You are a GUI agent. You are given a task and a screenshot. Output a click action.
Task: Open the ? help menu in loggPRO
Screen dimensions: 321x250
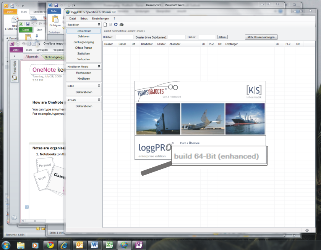[x=114, y=19]
